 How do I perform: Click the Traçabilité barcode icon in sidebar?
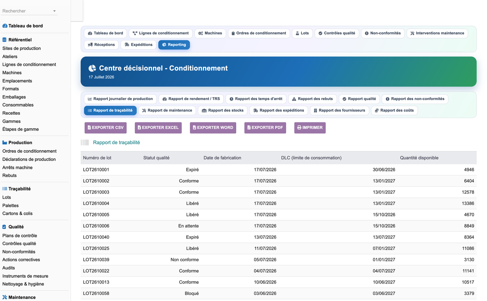pos(5,189)
